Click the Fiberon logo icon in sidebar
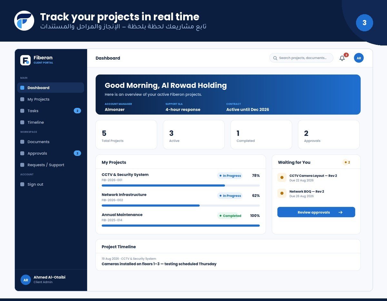 (x=25, y=60)
